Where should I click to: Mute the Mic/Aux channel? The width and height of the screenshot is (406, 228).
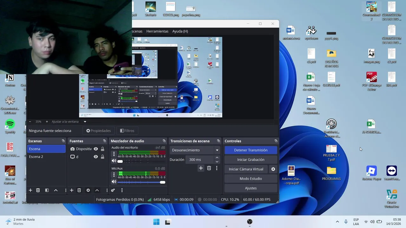(114, 182)
